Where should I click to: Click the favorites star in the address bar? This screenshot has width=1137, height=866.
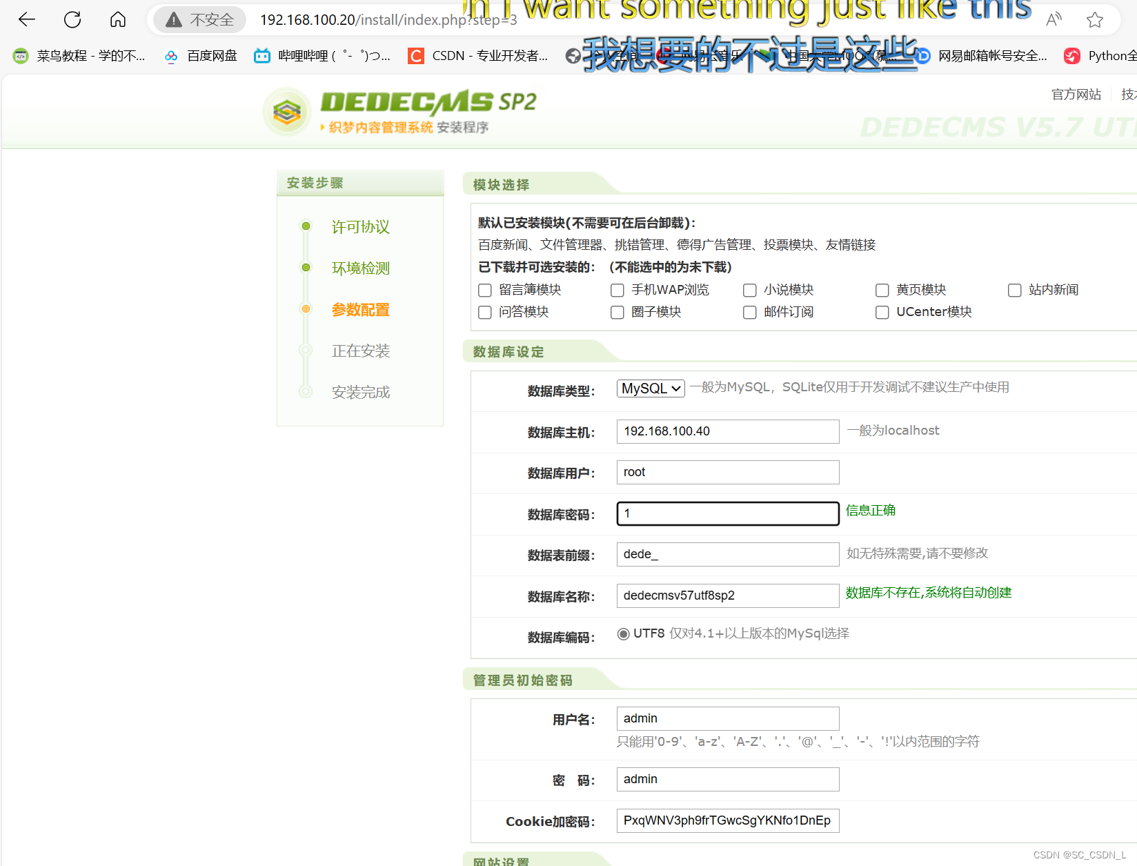pos(1095,19)
